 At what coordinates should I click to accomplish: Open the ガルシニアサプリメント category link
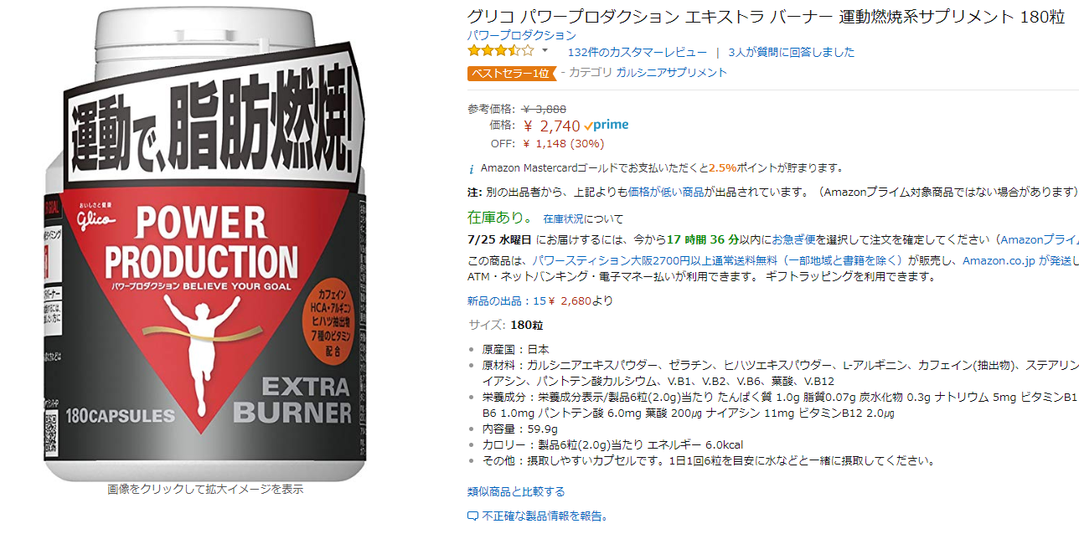tap(671, 73)
